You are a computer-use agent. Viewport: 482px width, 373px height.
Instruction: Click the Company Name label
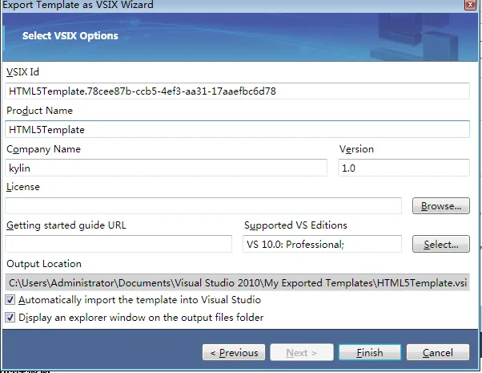pyautogui.click(x=43, y=149)
